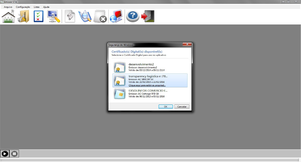Open the Listas menu
The width and height of the screenshot is (301, 162).
36,7
